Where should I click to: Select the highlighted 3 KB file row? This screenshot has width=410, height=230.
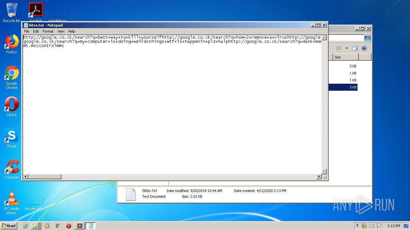[x=343, y=87]
